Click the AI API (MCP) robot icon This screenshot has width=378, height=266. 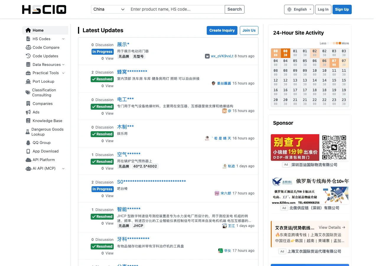(28, 168)
